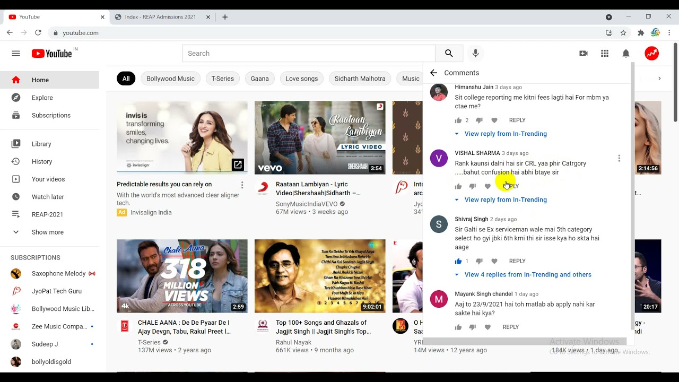Open Explore in the sidebar
The height and width of the screenshot is (382, 679).
click(49, 98)
